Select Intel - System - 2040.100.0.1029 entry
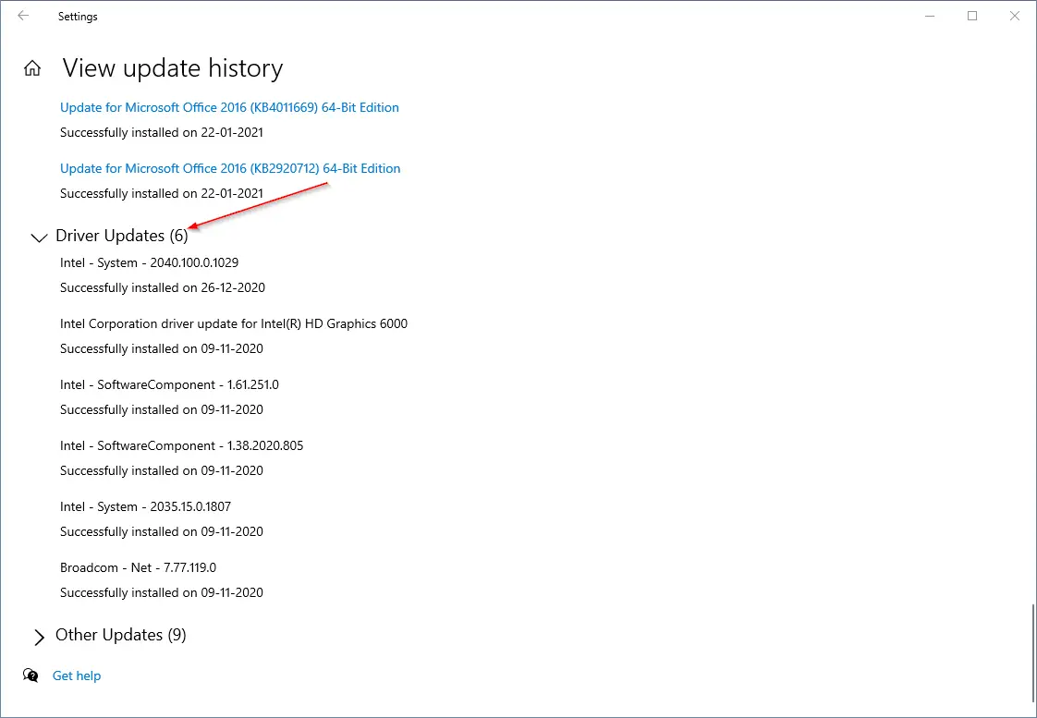The height and width of the screenshot is (718, 1037). click(x=150, y=262)
